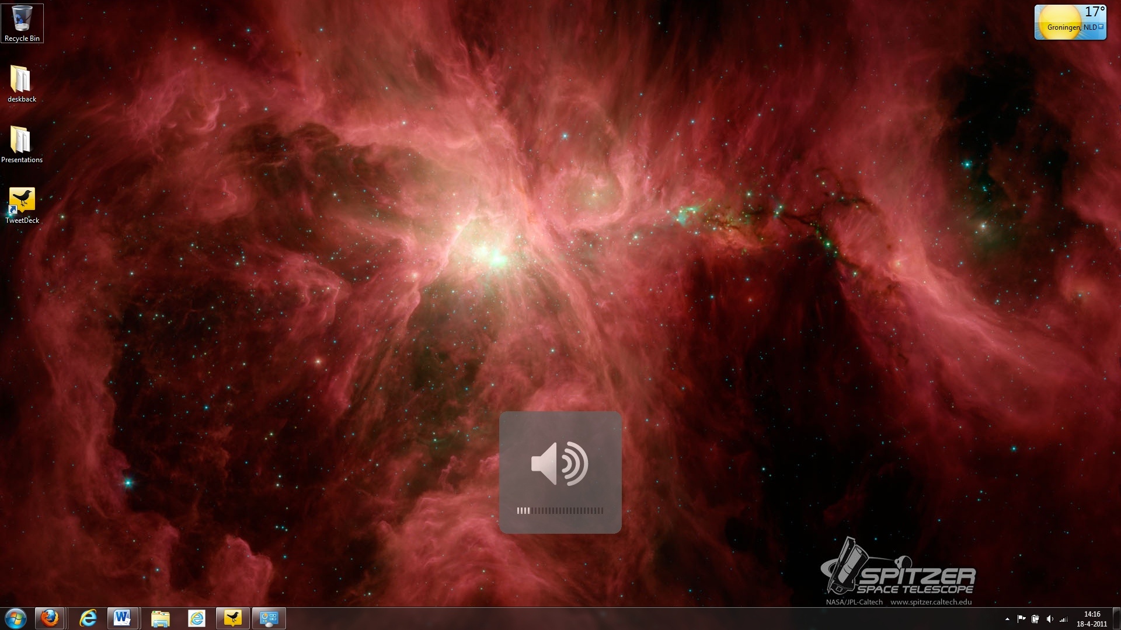The height and width of the screenshot is (630, 1121).
Task: Click the large speaker icon in overlay
Action: (559, 464)
